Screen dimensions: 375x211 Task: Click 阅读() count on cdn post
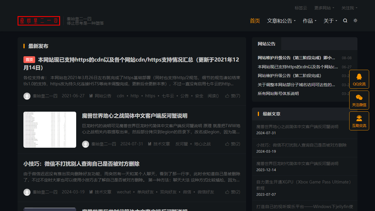[x=213, y=96]
